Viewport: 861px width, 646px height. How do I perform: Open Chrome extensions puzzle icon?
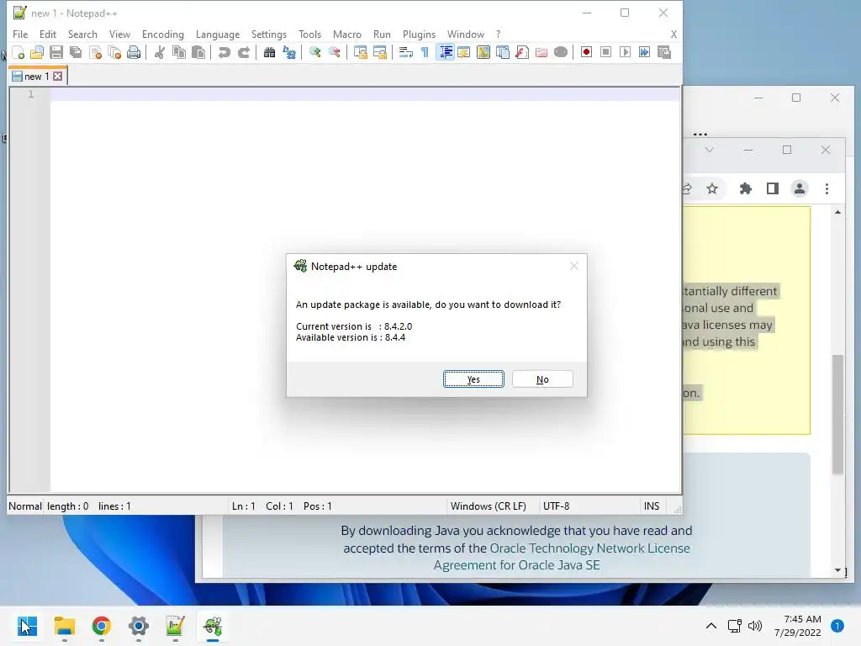pos(745,189)
